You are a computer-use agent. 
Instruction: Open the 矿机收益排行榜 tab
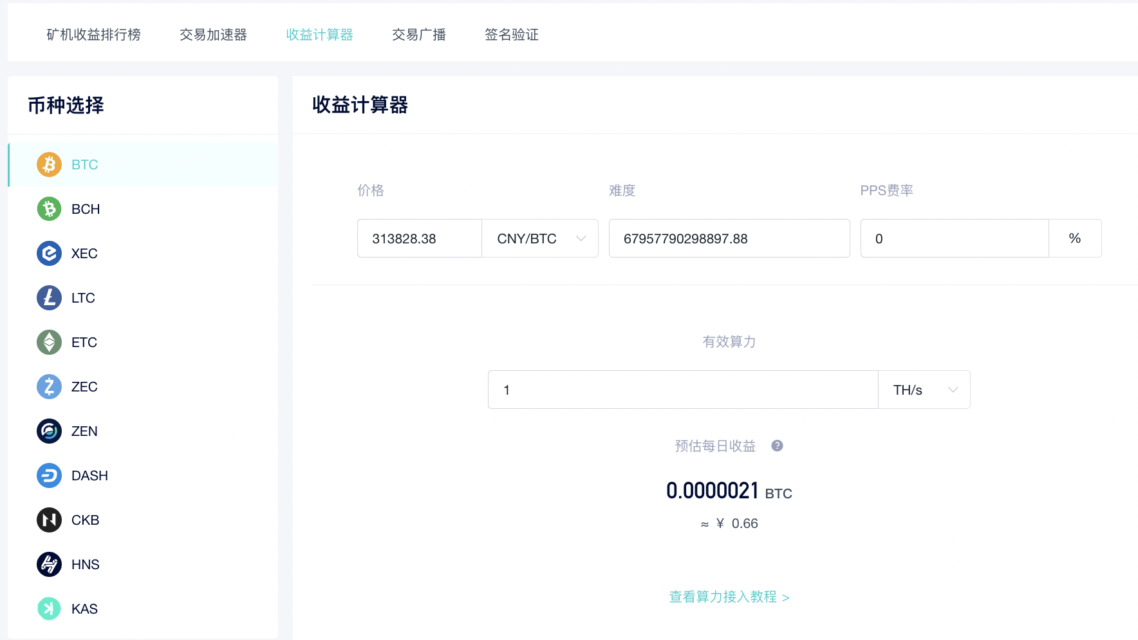click(93, 35)
